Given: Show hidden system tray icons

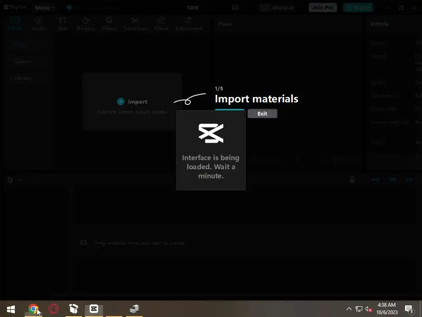Looking at the screenshot, I should coord(349,309).
